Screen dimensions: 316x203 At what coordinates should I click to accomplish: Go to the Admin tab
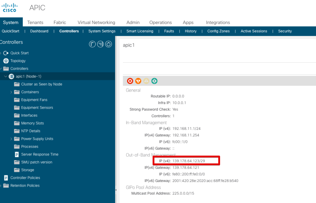133,22
